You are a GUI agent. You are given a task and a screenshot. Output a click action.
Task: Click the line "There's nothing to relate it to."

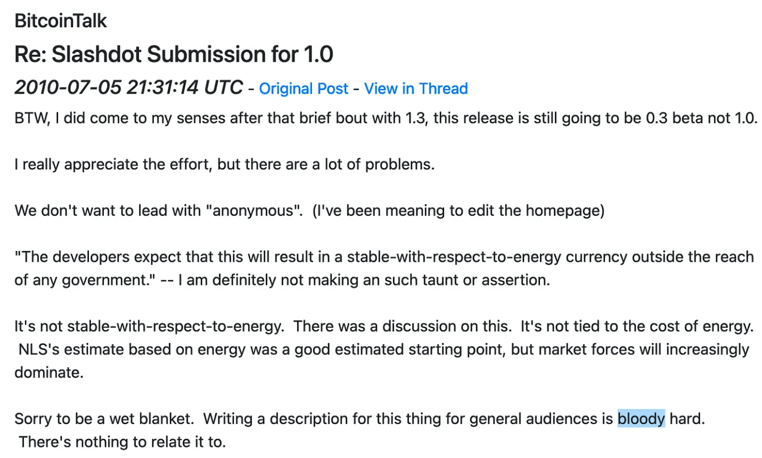[122, 442]
